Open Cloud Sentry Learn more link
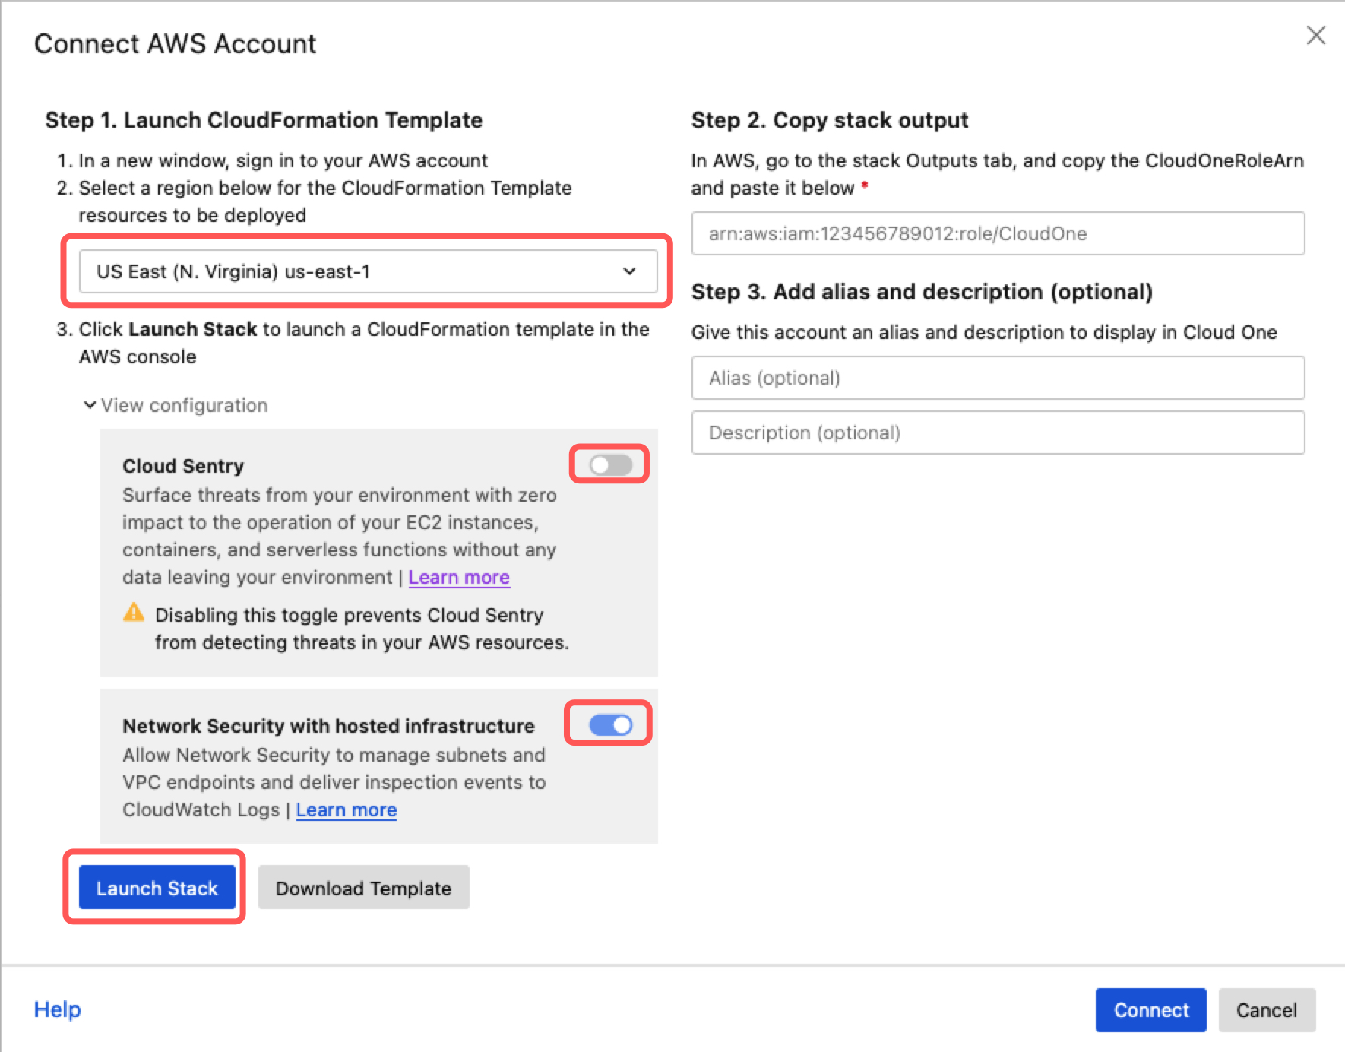 [x=459, y=578]
